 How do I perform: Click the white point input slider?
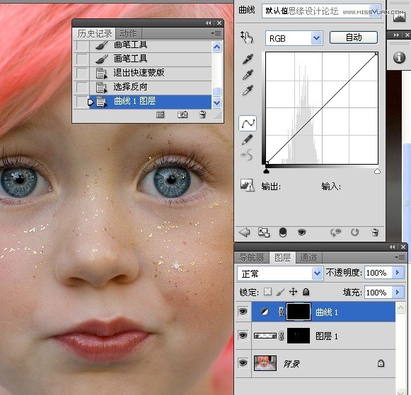pyautogui.click(x=377, y=172)
